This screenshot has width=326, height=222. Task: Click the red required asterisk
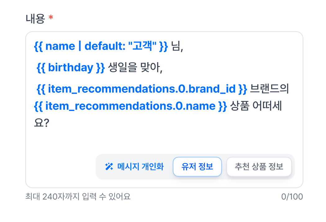point(51,19)
